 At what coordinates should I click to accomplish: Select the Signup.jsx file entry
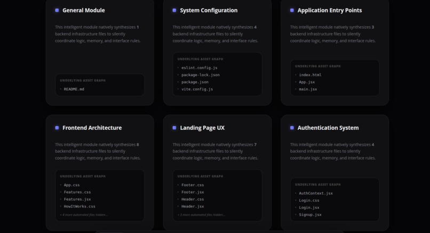click(x=310, y=215)
